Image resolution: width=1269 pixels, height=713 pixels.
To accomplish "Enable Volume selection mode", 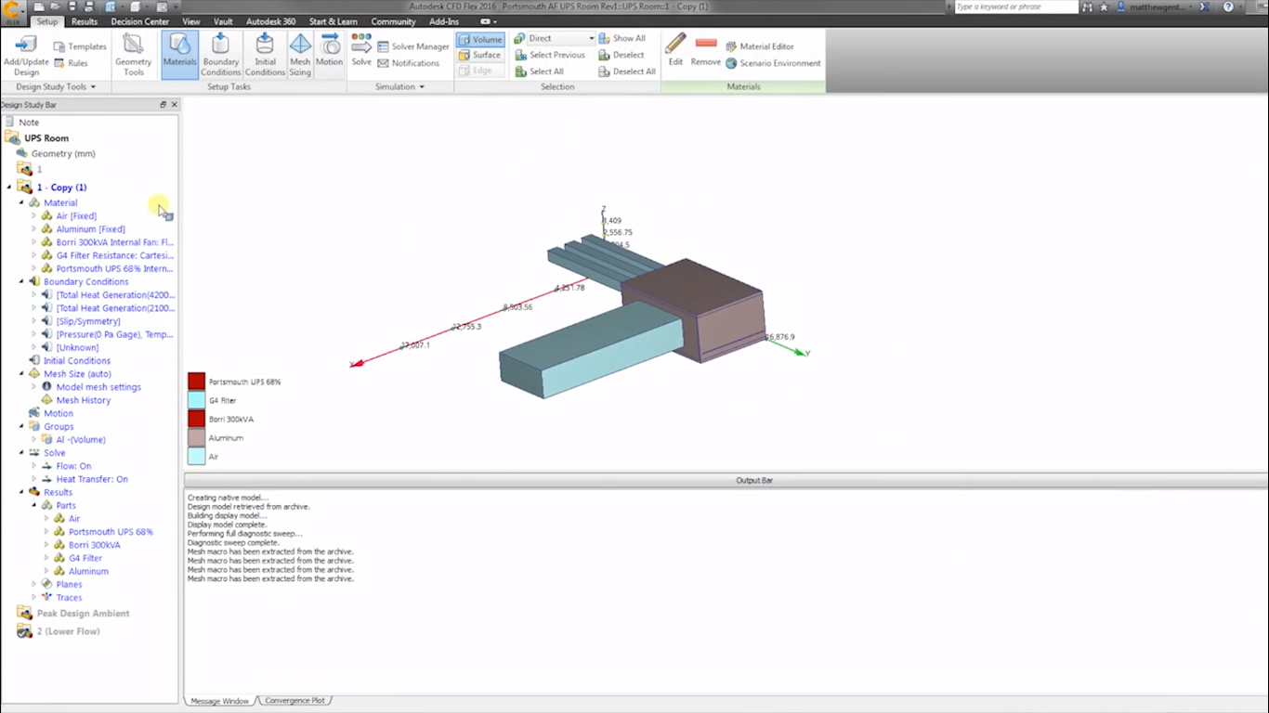I will point(480,39).
